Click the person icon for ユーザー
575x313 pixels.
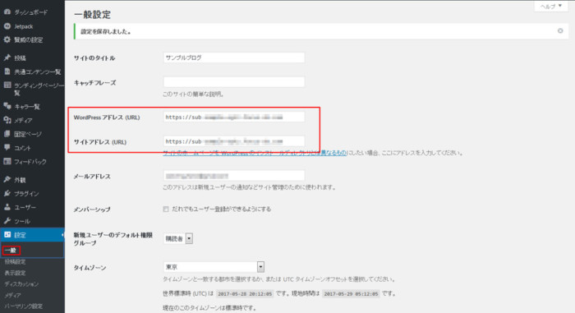coord(7,207)
